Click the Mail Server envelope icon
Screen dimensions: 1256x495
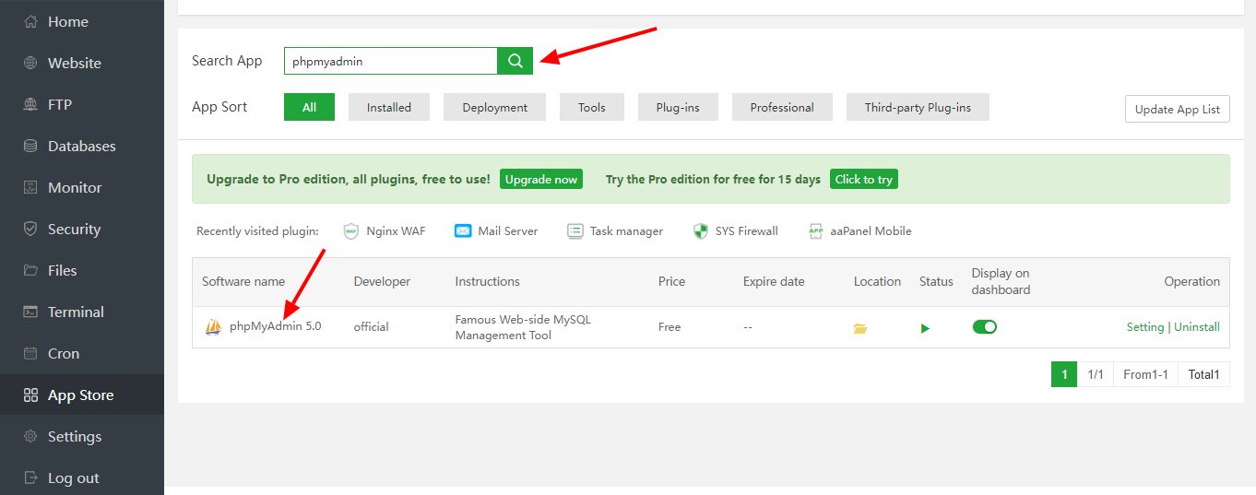[463, 231]
